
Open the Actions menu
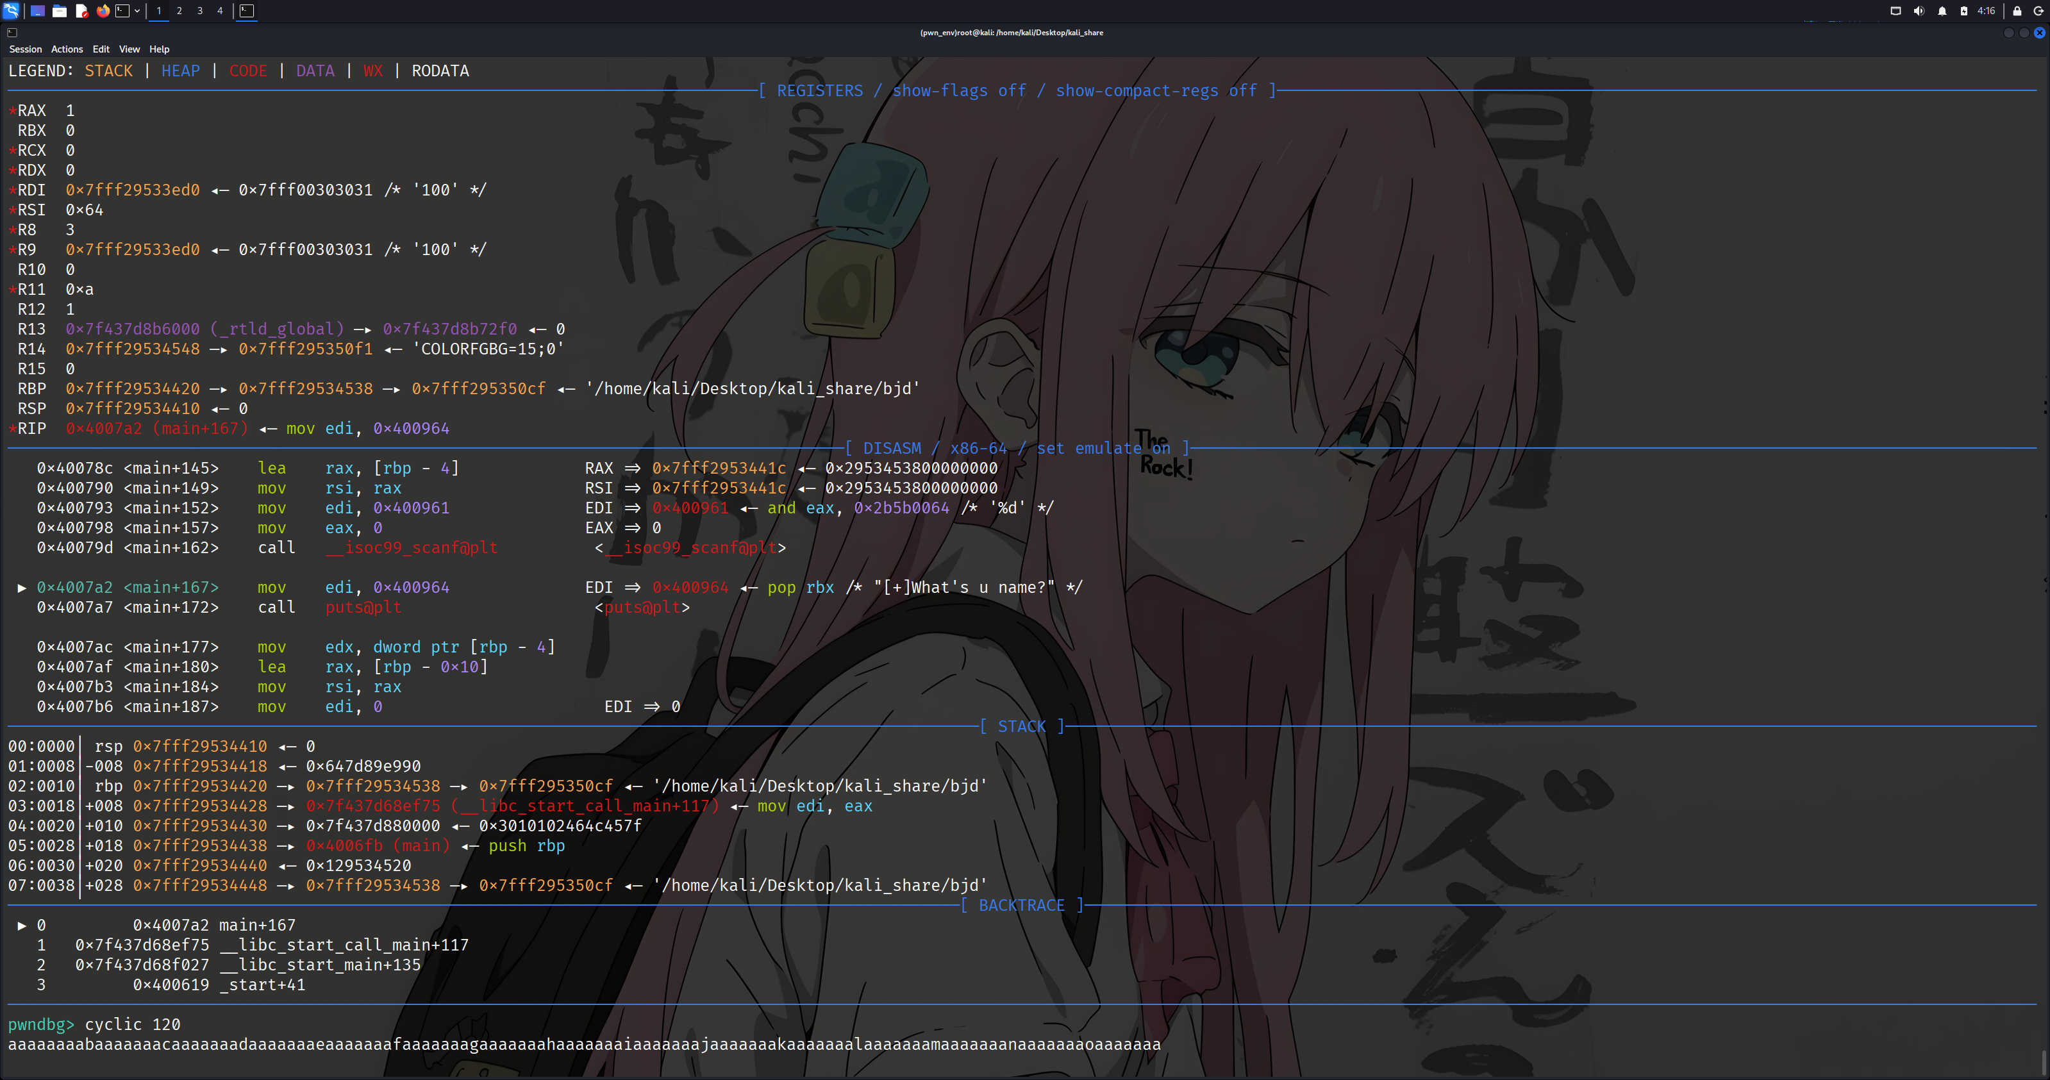pyautogui.click(x=67, y=49)
